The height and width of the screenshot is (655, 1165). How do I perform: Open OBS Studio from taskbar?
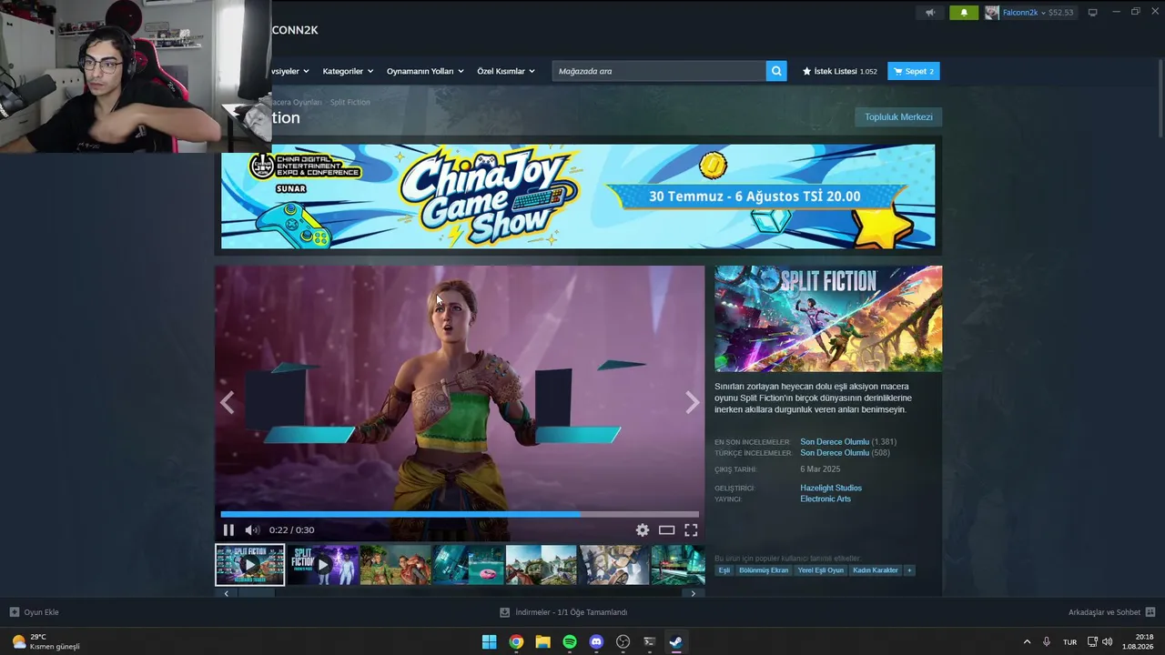click(623, 642)
